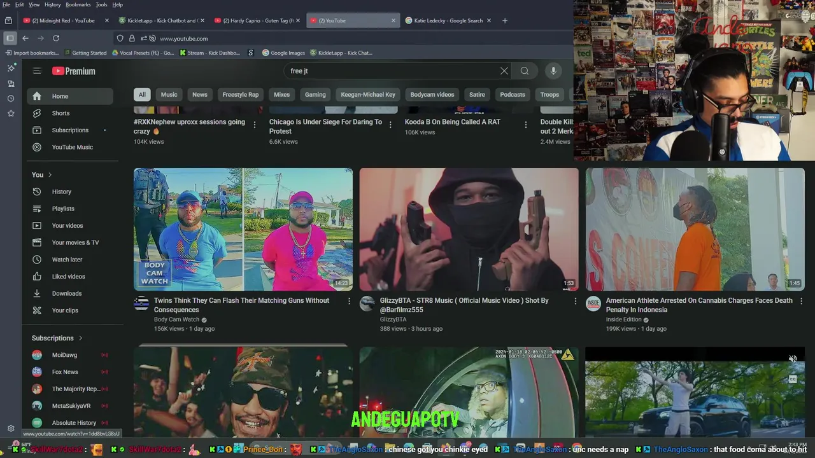
Task: Open Subscriptions in the sidebar
Action: (x=70, y=130)
